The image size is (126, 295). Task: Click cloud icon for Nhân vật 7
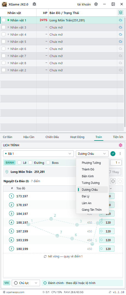[121, 56]
